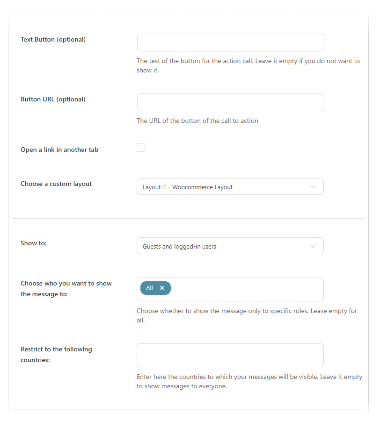This screenshot has width=380, height=421.
Task: Enable "Open a link in another tab" checkbox
Action: pyautogui.click(x=141, y=148)
